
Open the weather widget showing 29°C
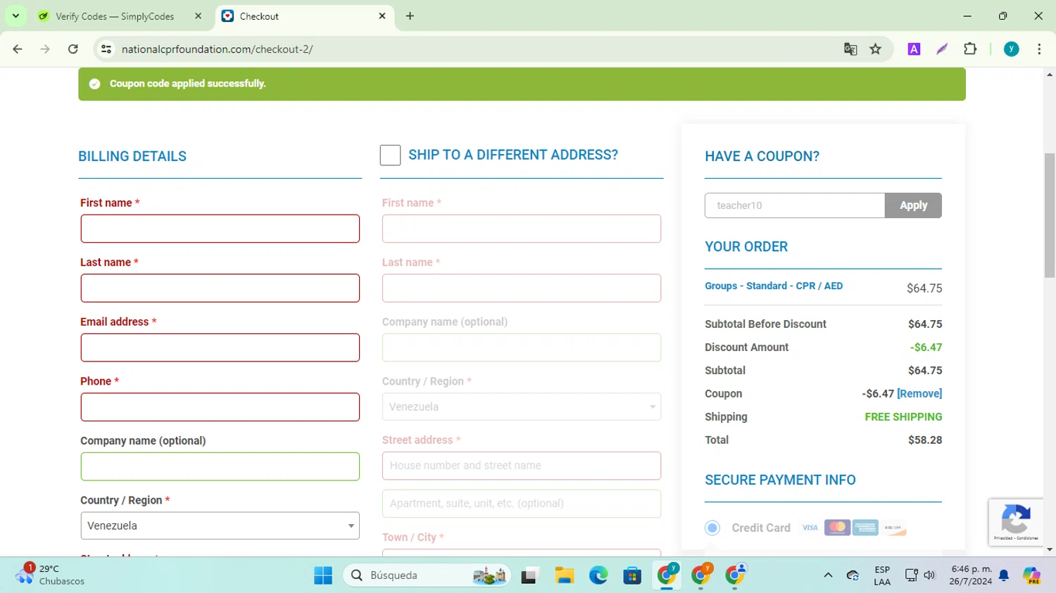(x=49, y=575)
